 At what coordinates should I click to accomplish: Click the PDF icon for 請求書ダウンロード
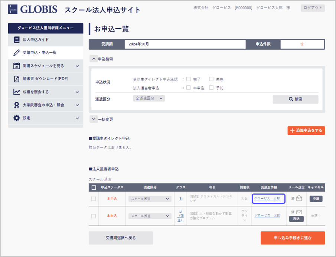click(x=16, y=79)
